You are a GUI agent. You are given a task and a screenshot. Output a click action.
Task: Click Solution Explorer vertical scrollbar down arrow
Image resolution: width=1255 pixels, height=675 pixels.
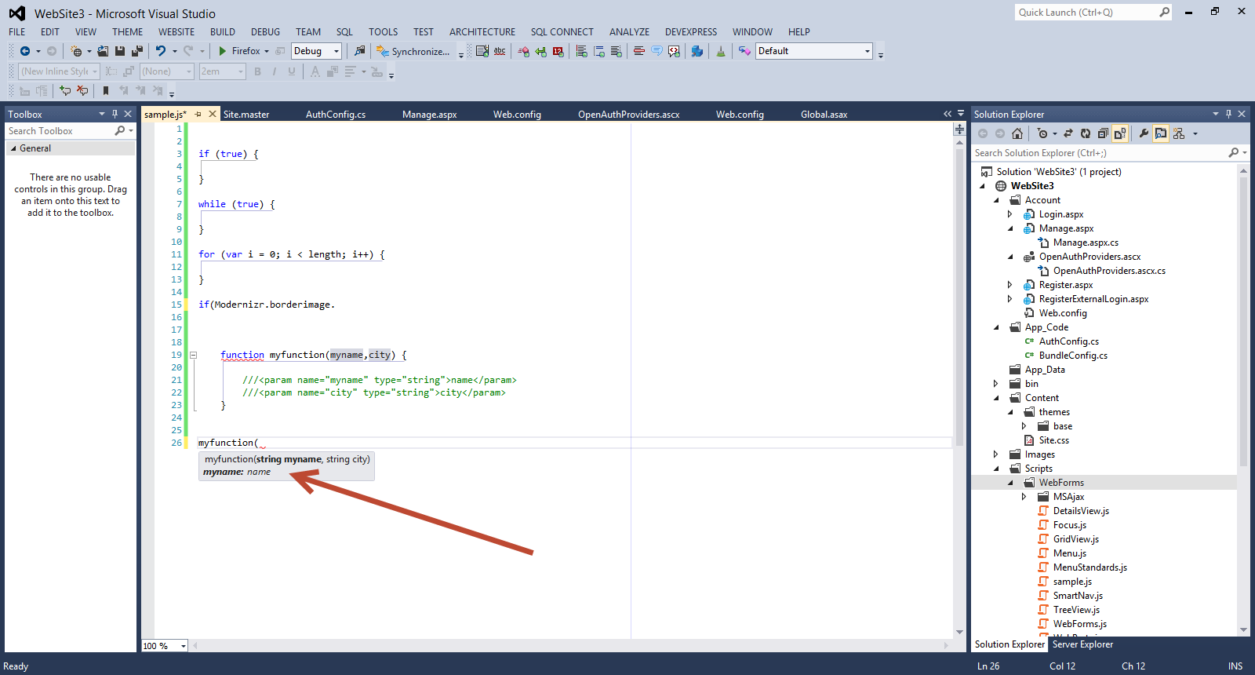point(1243,629)
